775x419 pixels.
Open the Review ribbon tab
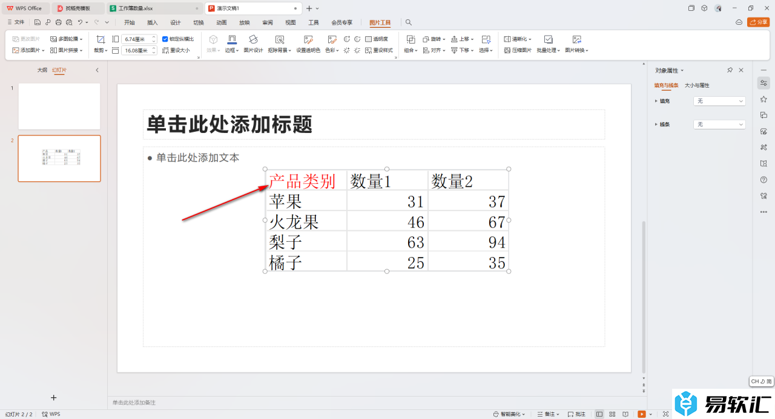tap(268, 22)
